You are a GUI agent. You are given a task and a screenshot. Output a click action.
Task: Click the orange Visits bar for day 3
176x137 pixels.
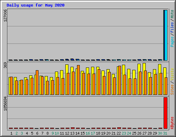coord(22,87)
